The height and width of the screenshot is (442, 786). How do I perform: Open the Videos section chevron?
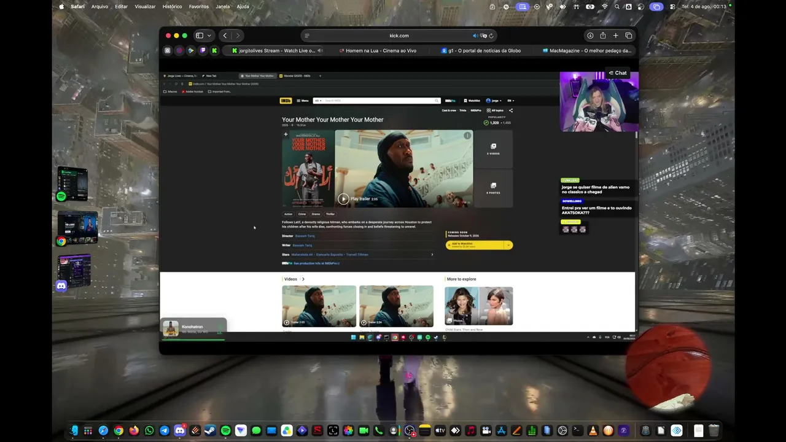click(303, 279)
